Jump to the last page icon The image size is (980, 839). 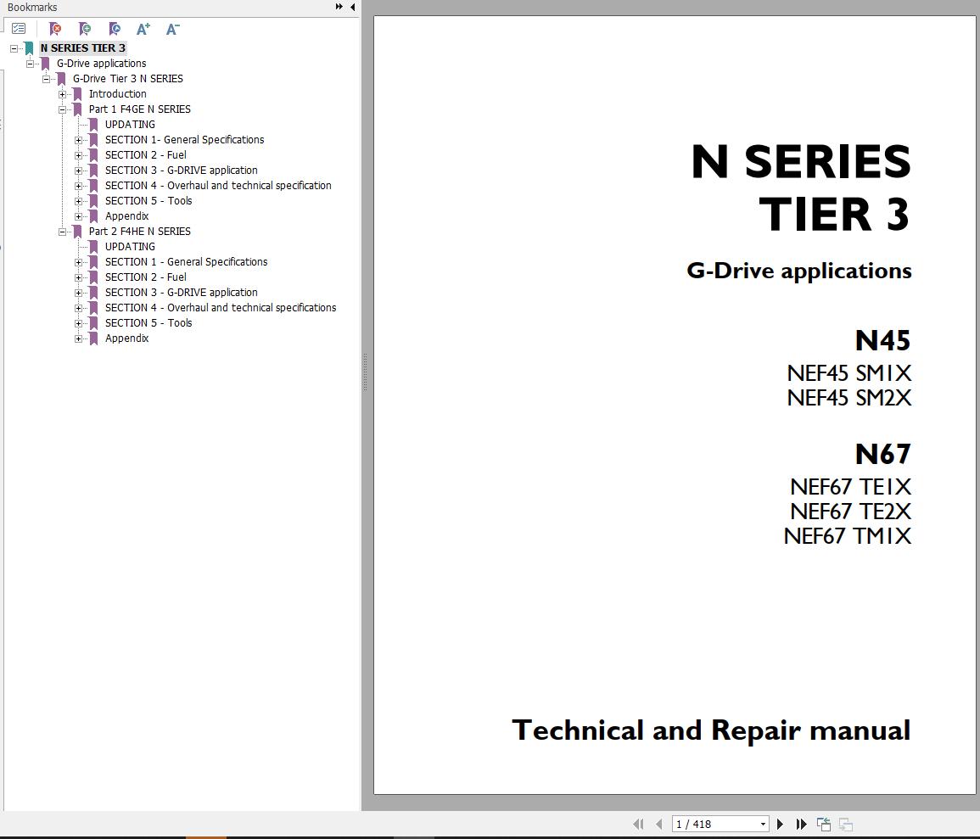pos(801,824)
